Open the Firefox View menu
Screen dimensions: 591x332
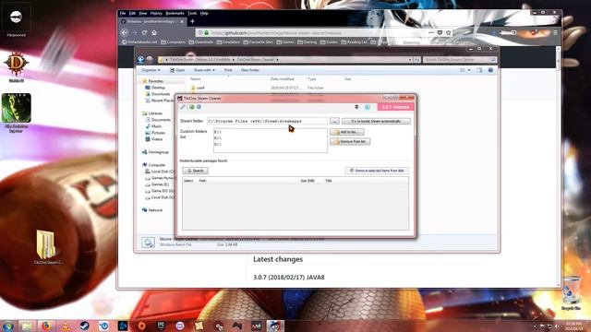[x=143, y=13]
